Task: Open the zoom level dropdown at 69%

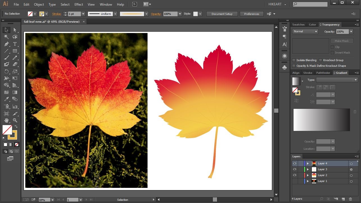Action: point(52,200)
